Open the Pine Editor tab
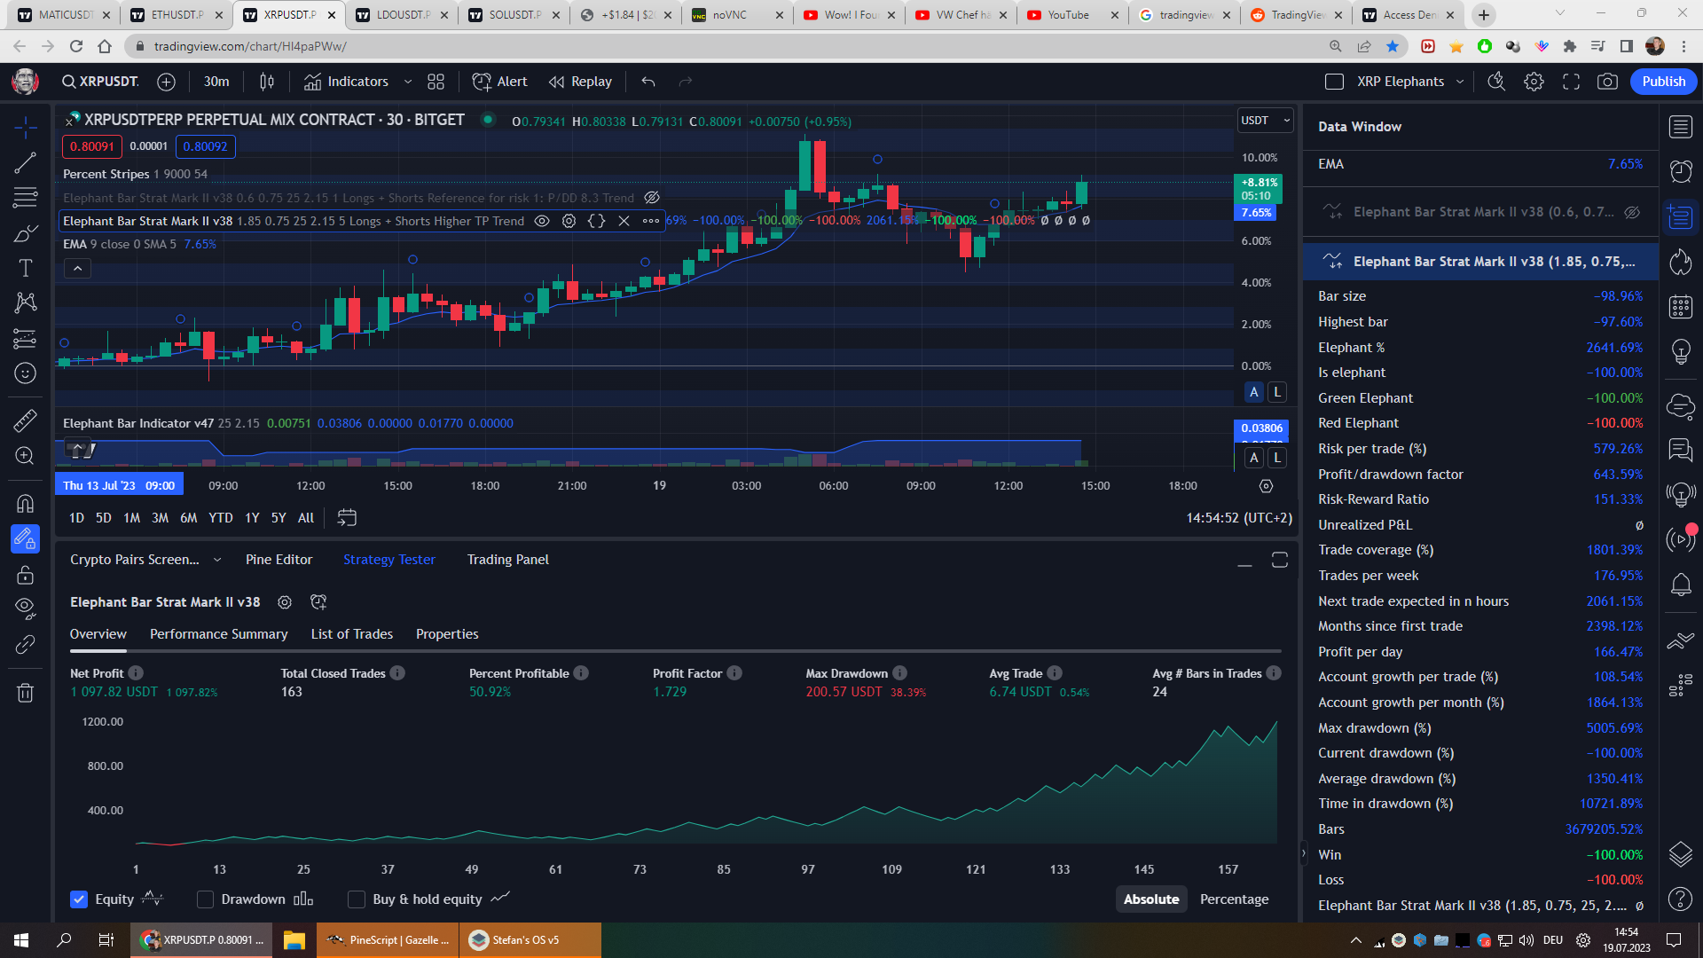Viewport: 1703px width, 958px height. 279,560
